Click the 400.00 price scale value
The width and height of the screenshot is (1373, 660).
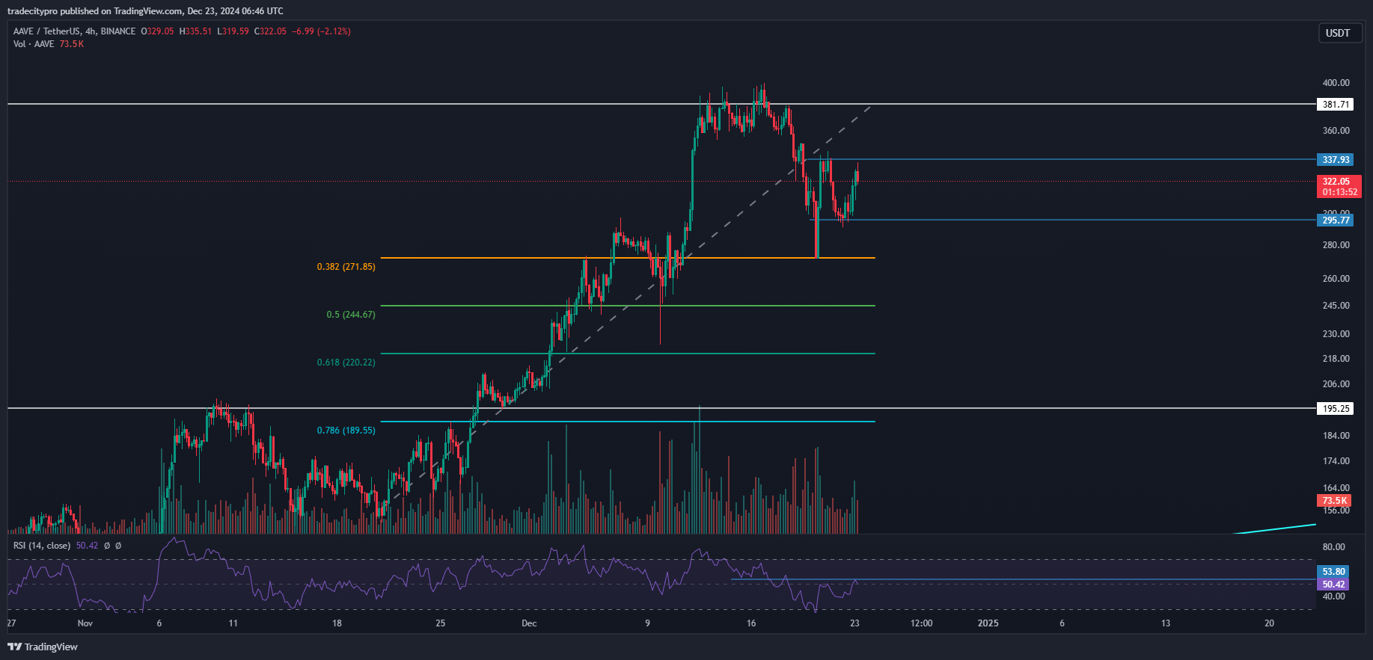[x=1336, y=83]
